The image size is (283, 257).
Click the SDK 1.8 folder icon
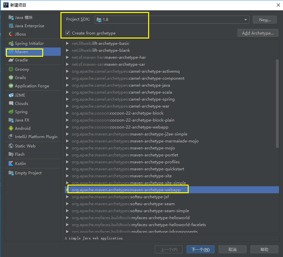point(99,20)
